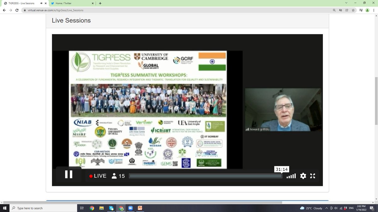Viewport: 378px width, 212px height.
Task: Share this page from the address bar
Action: (x=347, y=10)
